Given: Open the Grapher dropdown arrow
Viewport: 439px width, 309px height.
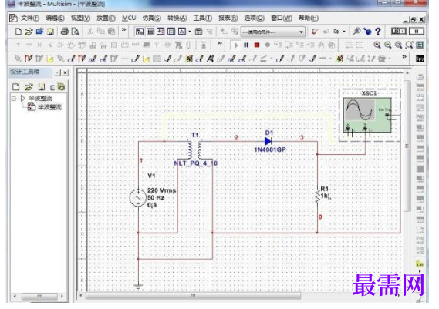Looking at the screenshot, I should coord(190,32).
